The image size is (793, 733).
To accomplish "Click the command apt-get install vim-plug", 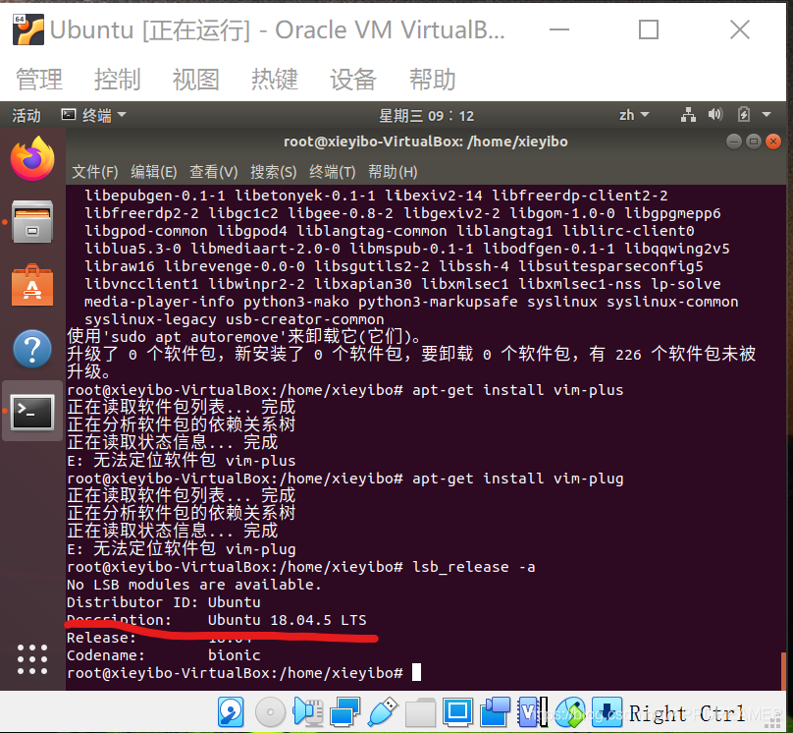I will (x=517, y=479).
